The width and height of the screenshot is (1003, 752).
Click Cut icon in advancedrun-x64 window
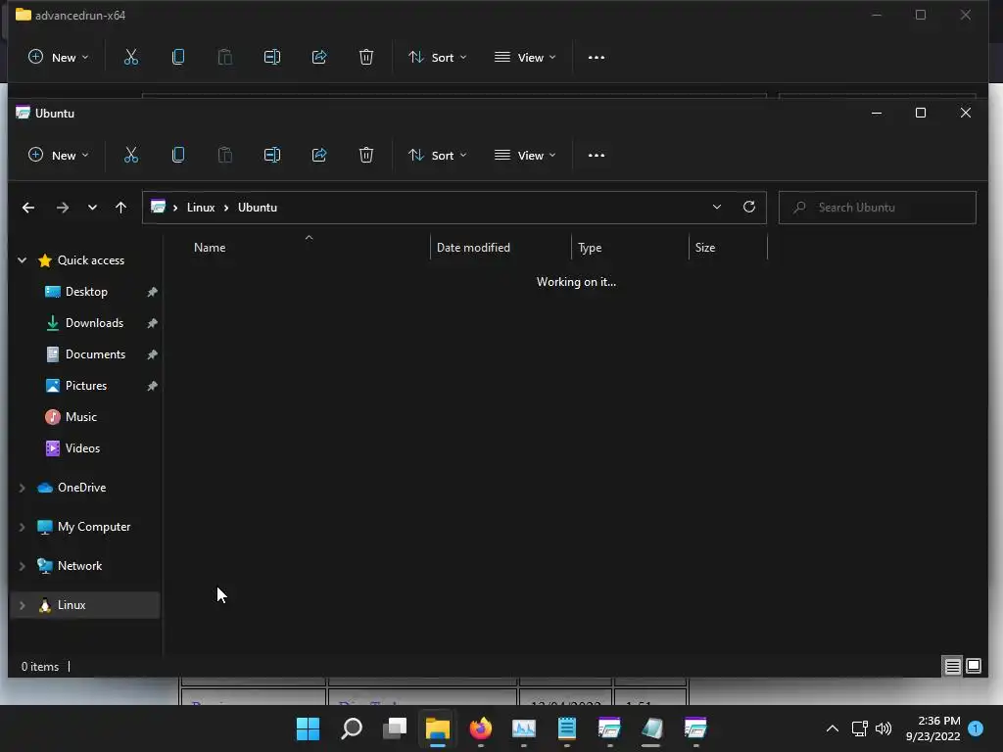click(131, 57)
